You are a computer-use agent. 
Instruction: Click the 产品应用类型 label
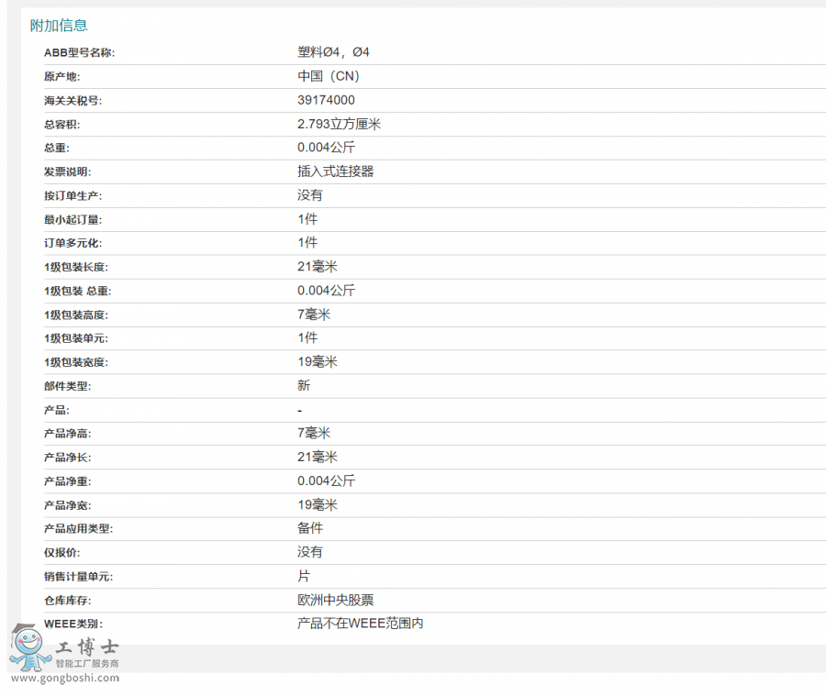point(78,528)
